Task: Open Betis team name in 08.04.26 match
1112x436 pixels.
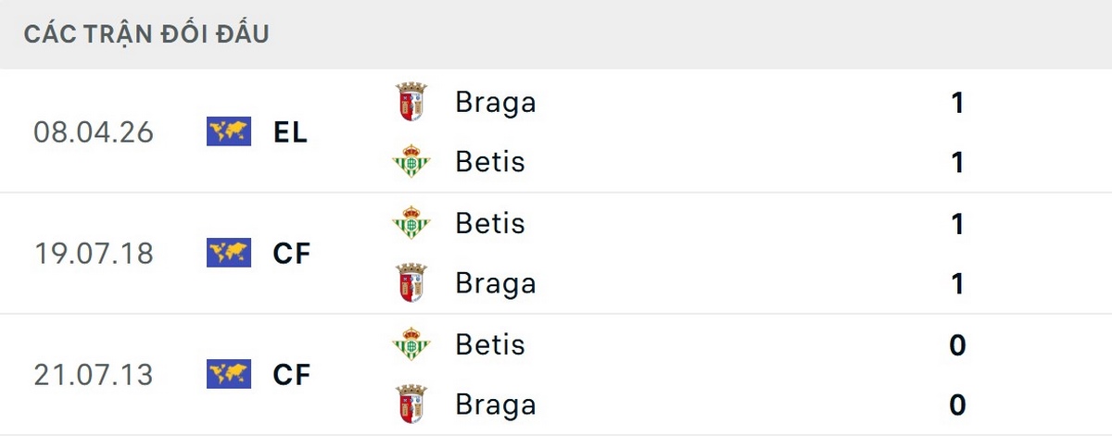Action: (490, 162)
